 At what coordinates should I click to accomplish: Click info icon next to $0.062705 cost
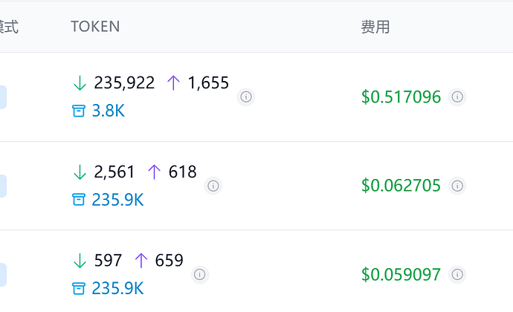(x=457, y=186)
